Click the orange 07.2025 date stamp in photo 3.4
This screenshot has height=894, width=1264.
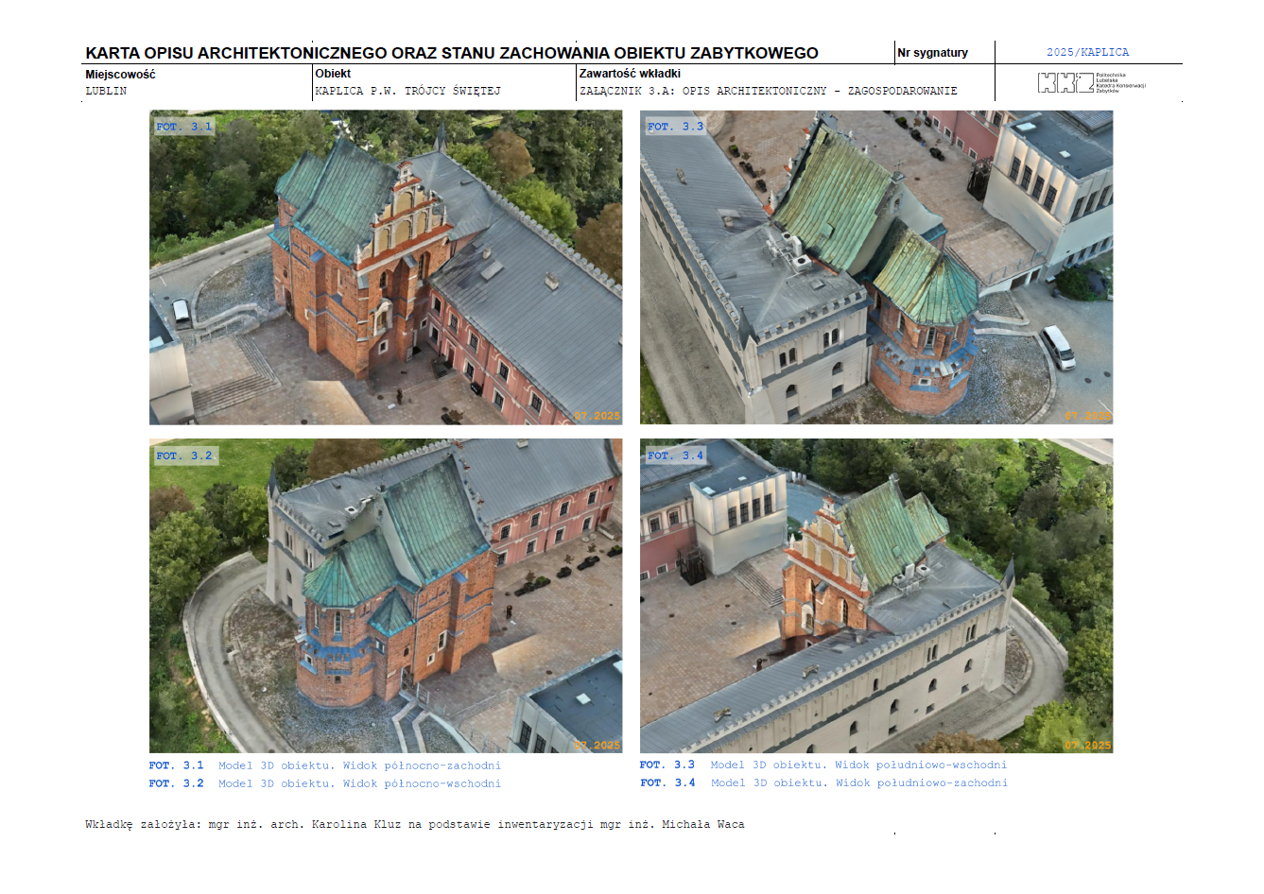[x=1088, y=746]
